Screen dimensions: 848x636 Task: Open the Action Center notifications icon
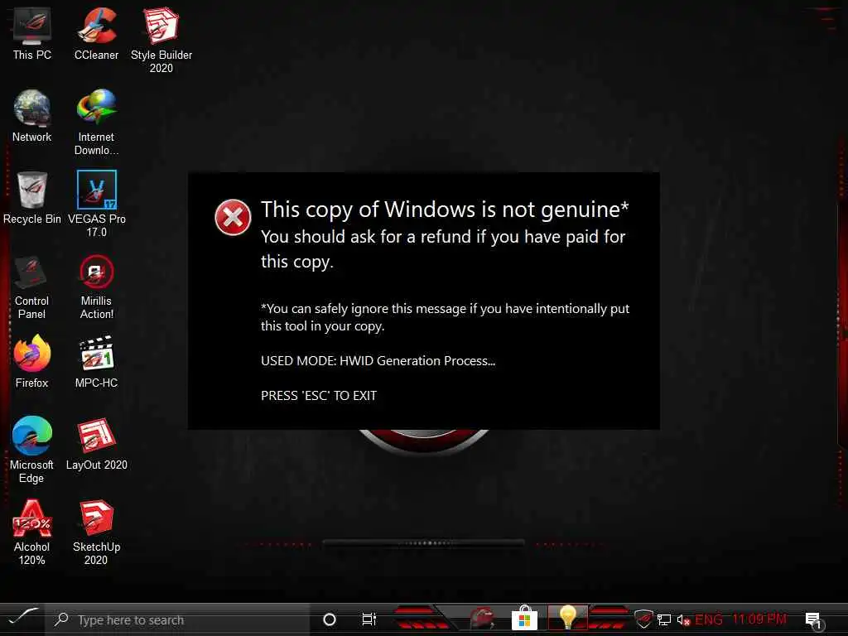tap(813, 620)
